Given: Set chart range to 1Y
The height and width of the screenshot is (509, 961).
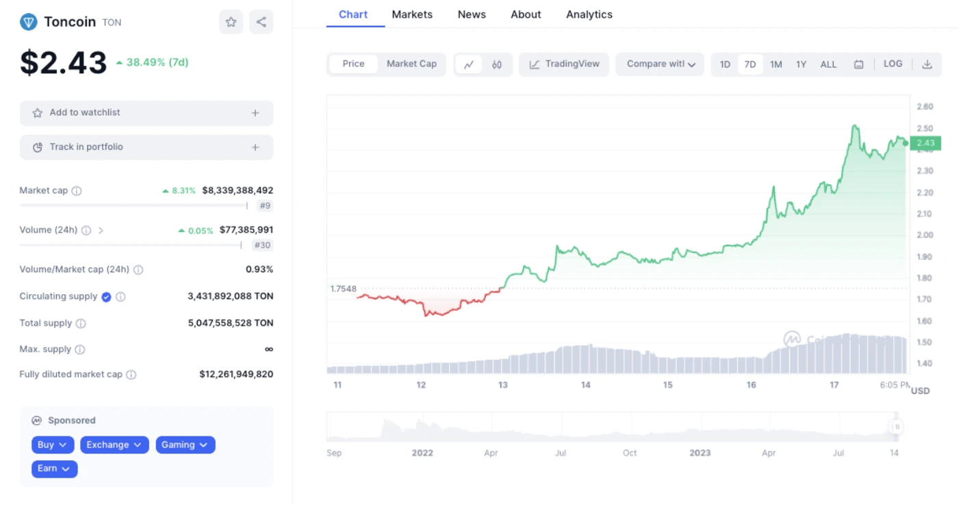Looking at the screenshot, I should pyautogui.click(x=801, y=64).
